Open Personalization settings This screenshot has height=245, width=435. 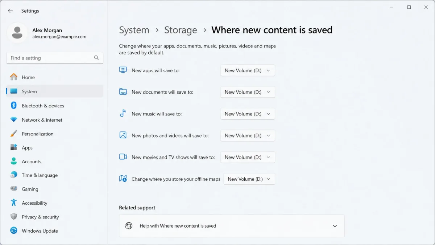(55, 134)
